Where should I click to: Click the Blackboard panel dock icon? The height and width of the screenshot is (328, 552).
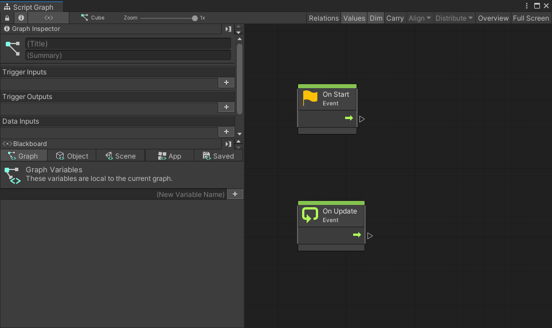tap(228, 144)
